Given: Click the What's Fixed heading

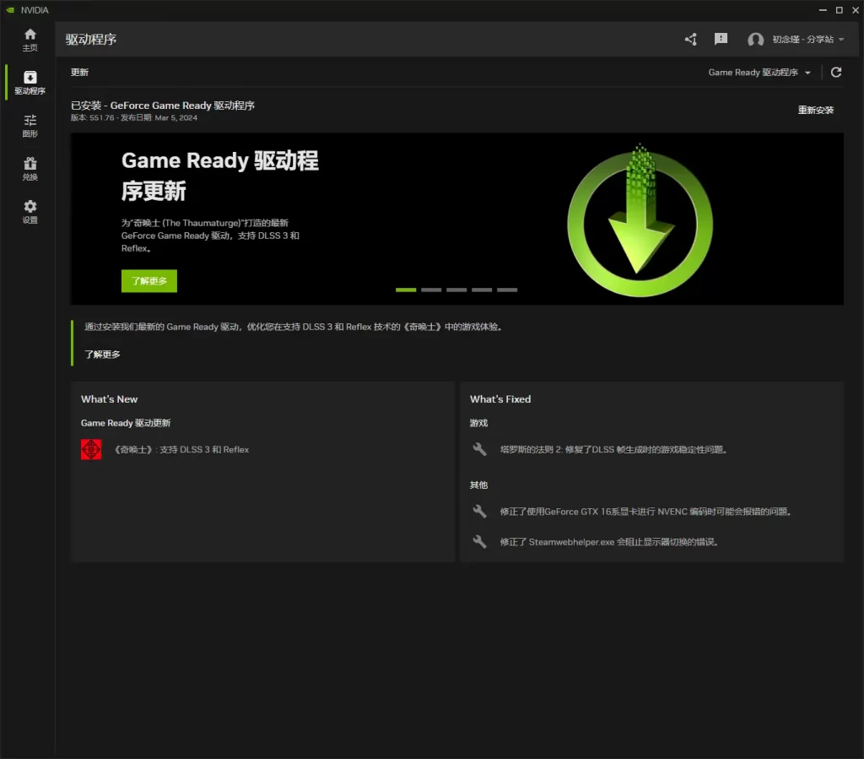Looking at the screenshot, I should tap(500, 399).
